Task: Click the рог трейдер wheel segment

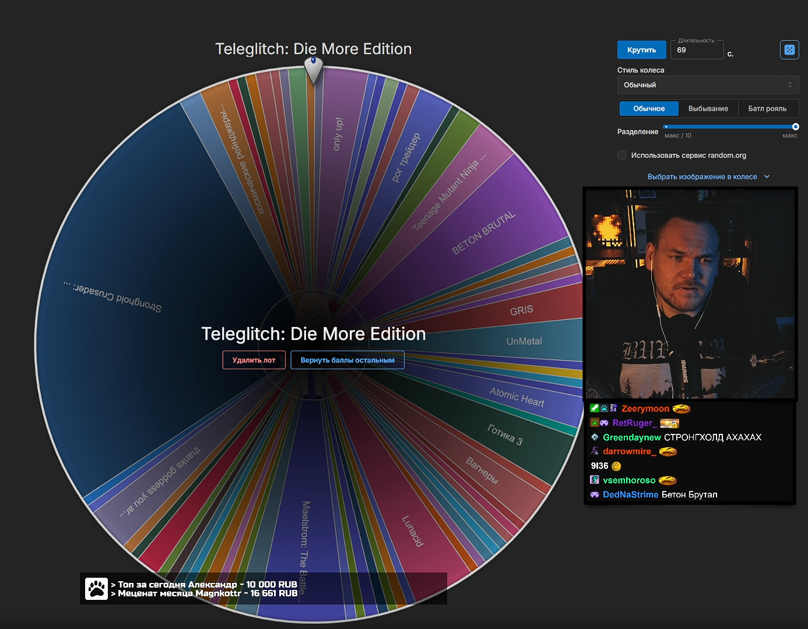Action: click(406, 158)
